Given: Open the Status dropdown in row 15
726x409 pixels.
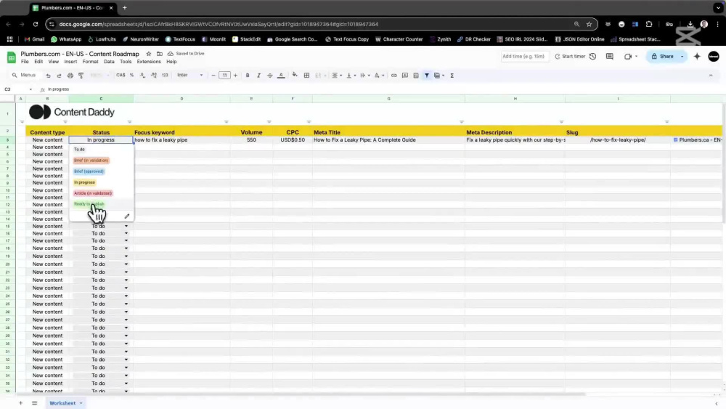Looking at the screenshot, I should tap(126, 227).
